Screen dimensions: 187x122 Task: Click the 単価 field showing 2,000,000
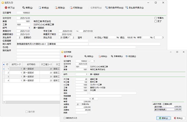click(83, 102)
